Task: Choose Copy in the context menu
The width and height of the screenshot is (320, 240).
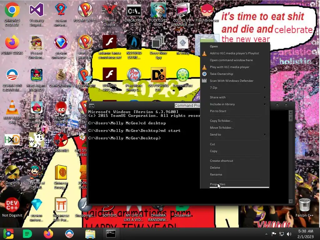Action: [235, 151]
